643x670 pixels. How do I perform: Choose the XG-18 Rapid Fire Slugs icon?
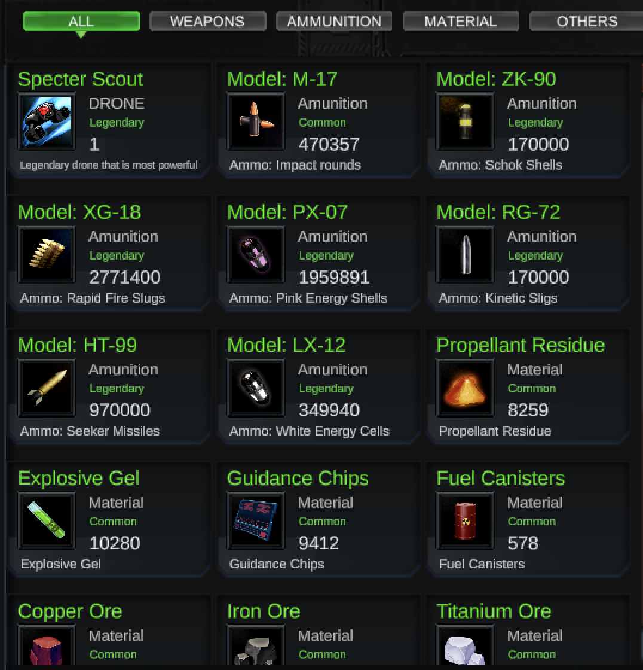(x=47, y=254)
